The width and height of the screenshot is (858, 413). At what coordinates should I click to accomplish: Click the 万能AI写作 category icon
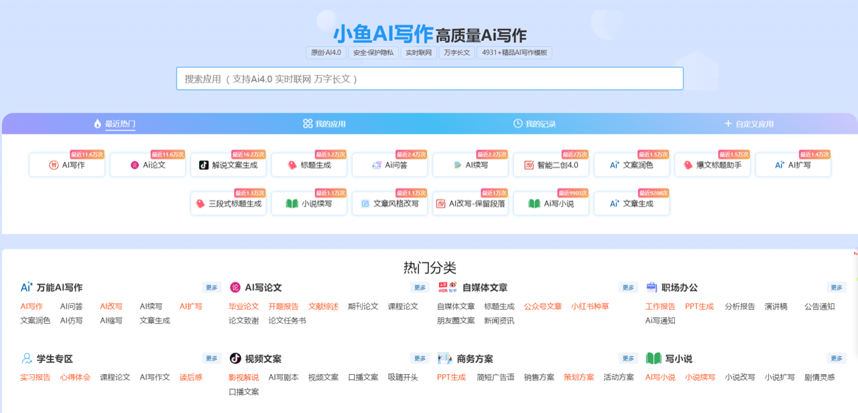click(x=26, y=287)
